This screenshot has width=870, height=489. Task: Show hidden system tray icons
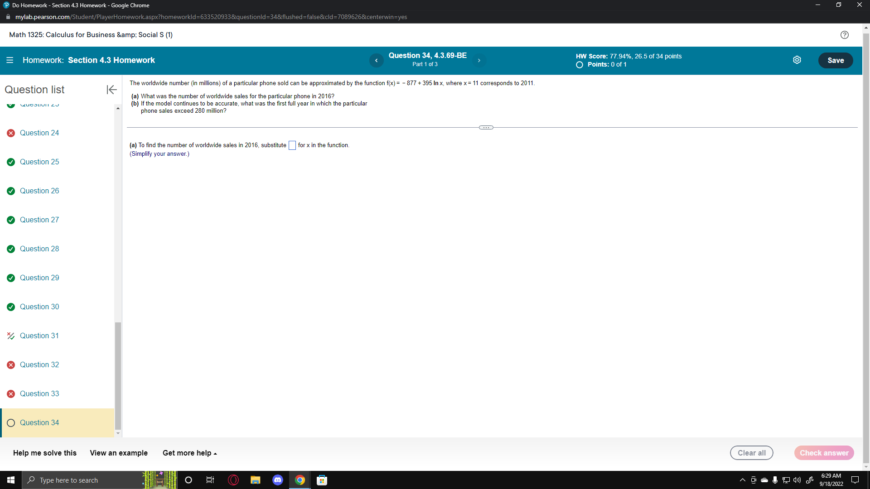click(x=742, y=480)
